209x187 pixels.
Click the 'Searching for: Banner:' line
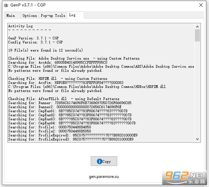[70, 103]
